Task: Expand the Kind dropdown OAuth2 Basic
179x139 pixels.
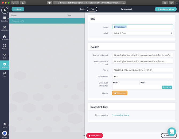Action: click(142, 33)
